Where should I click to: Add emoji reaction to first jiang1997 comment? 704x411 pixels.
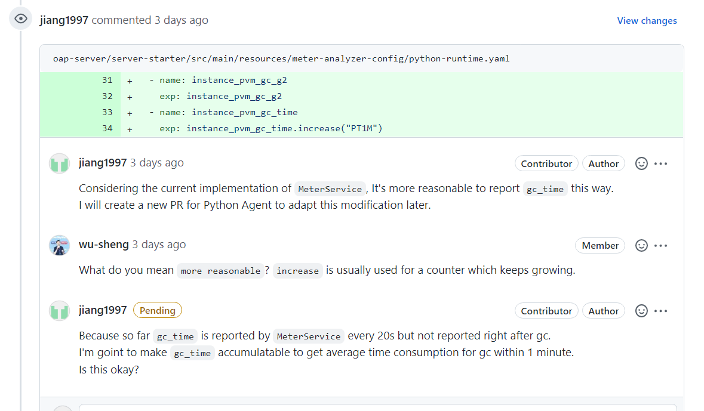coord(641,163)
